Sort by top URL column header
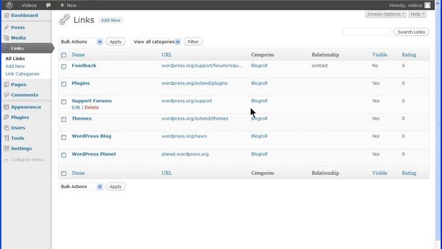The width and height of the screenshot is (442, 249). point(166,55)
